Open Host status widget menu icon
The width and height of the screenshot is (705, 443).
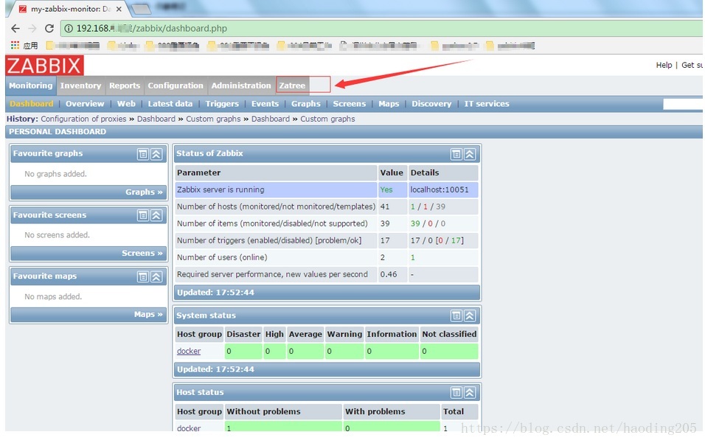pos(456,393)
